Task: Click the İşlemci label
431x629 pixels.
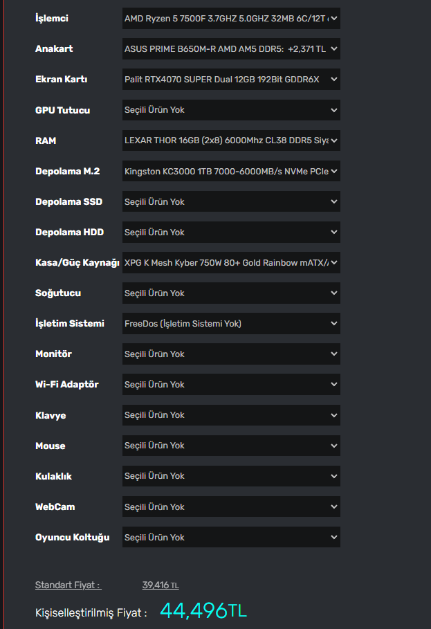Action: click(x=52, y=19)
